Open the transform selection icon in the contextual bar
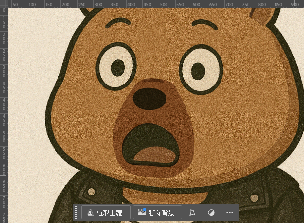The image size is (304, 223). [x=192, y=213]
